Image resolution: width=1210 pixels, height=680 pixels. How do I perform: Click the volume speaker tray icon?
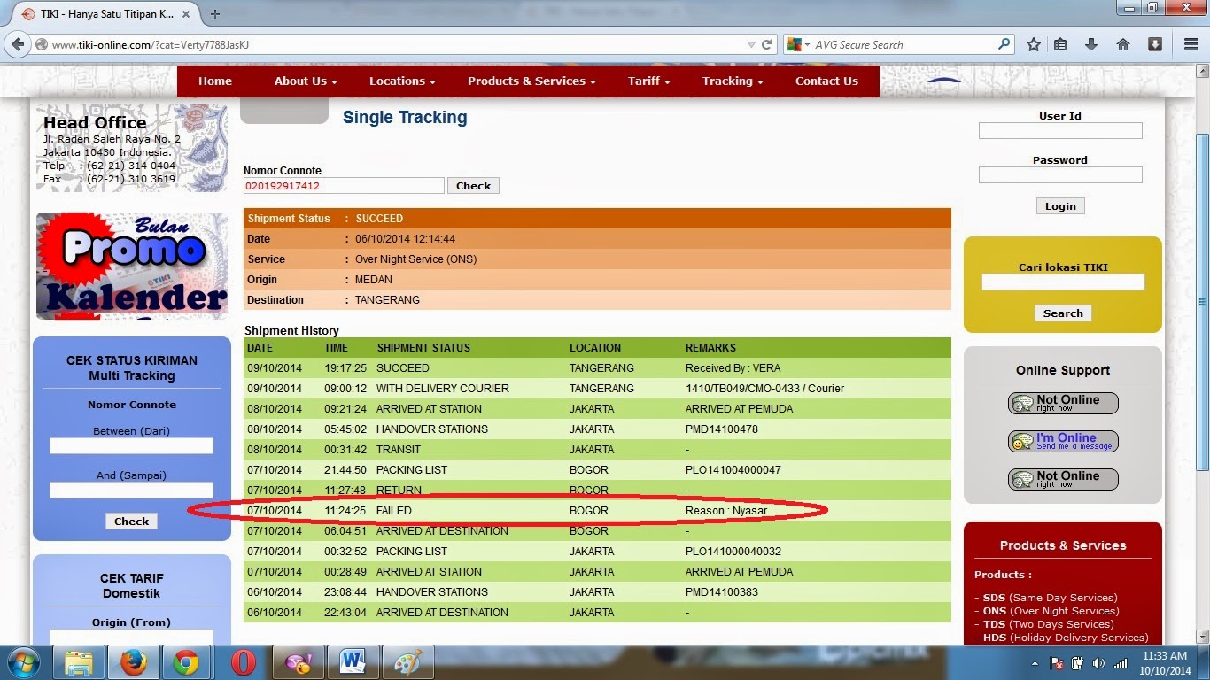(1098, 663)
